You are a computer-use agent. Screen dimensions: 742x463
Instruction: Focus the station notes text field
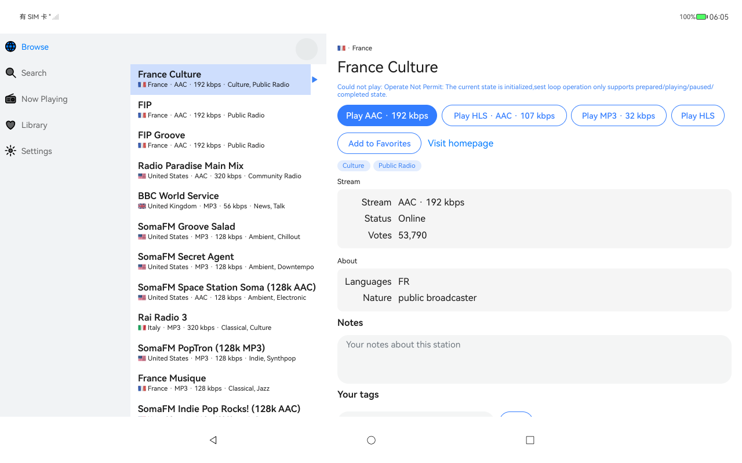point(534,359)
